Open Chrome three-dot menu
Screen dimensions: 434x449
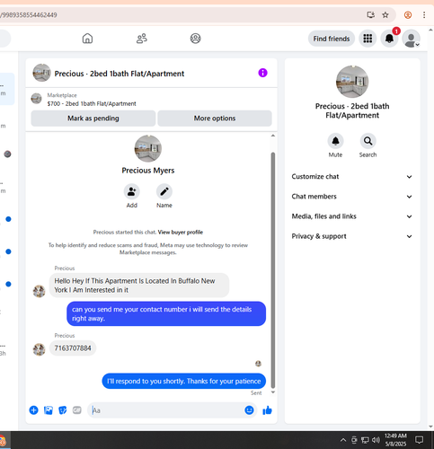coord(424,14)
